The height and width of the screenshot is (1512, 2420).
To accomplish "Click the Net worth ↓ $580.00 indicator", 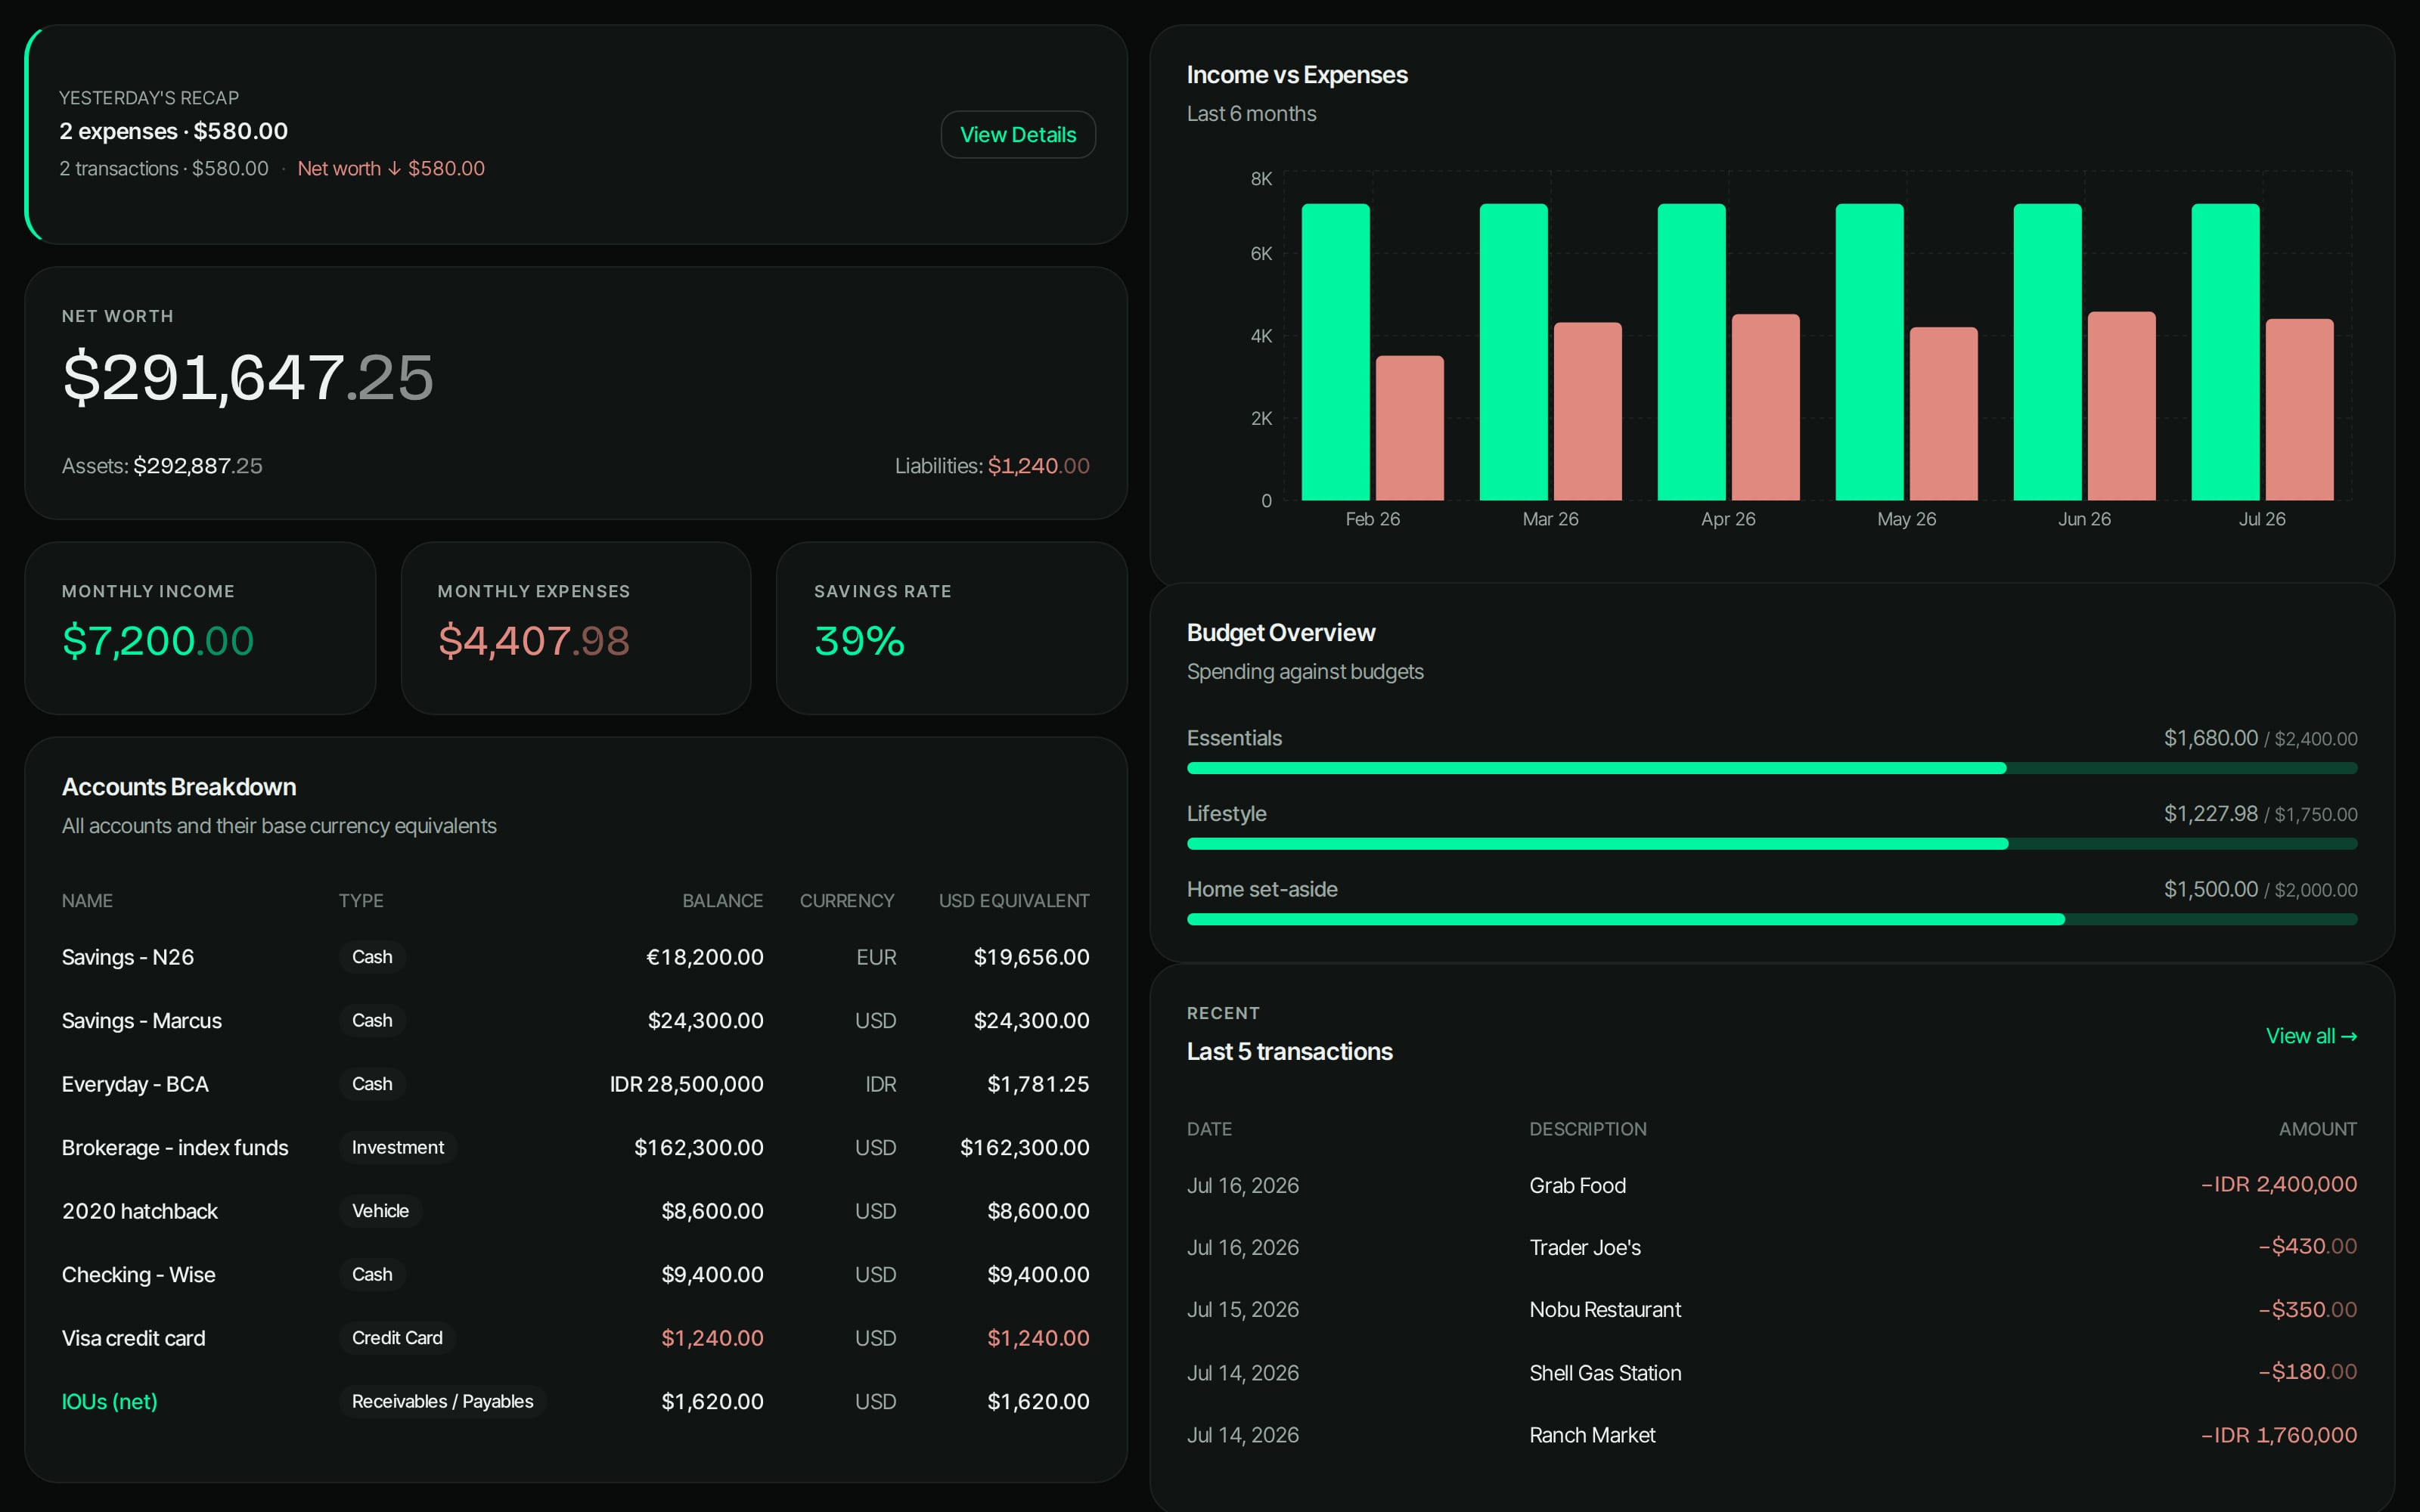I will point(391,168).
